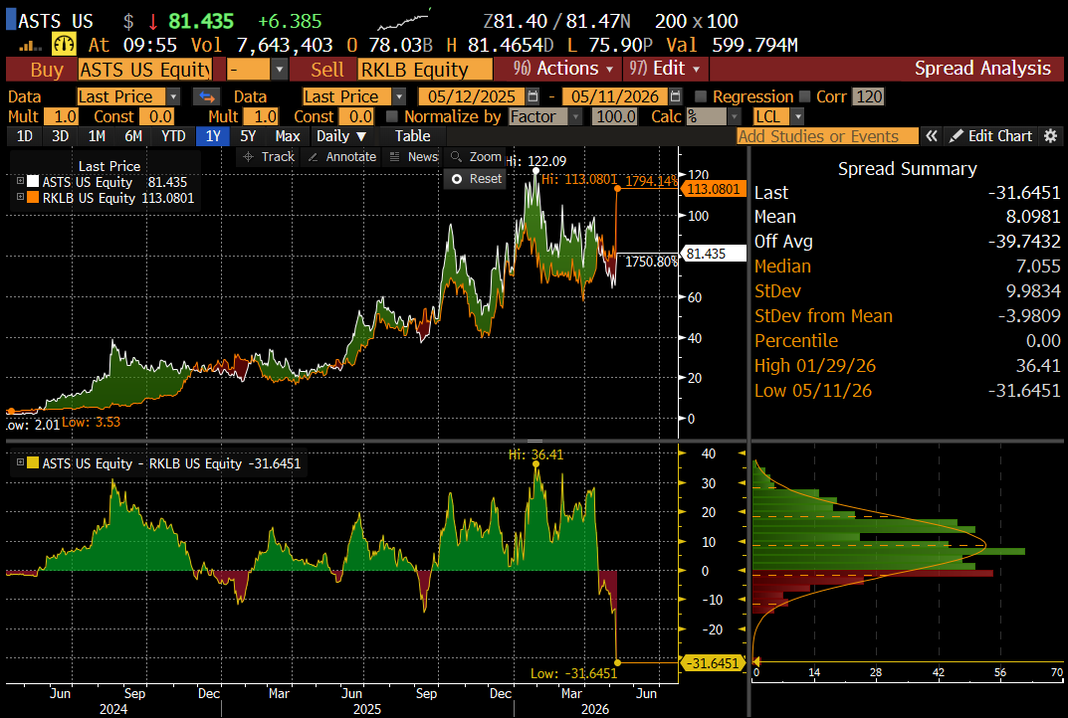Select the 6M range tab
Screen dimensions: 1068x718
[x=132, y=136]
